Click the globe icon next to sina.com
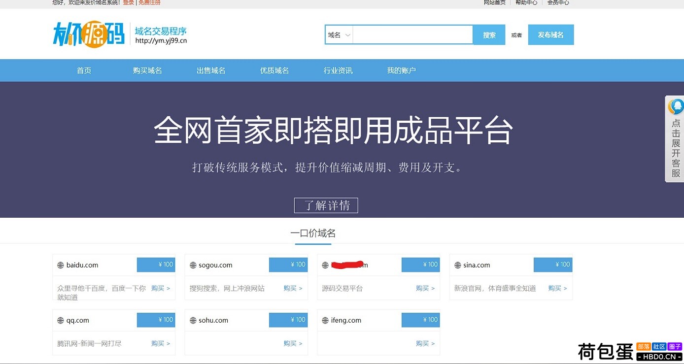 458,265
